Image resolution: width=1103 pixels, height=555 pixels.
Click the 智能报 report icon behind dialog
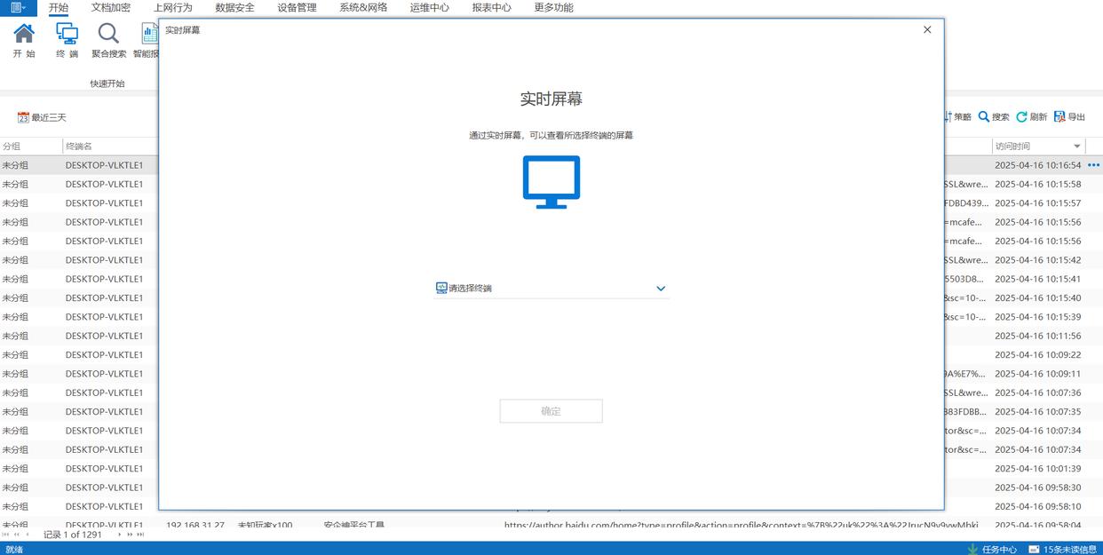click(x=149, y=34)
